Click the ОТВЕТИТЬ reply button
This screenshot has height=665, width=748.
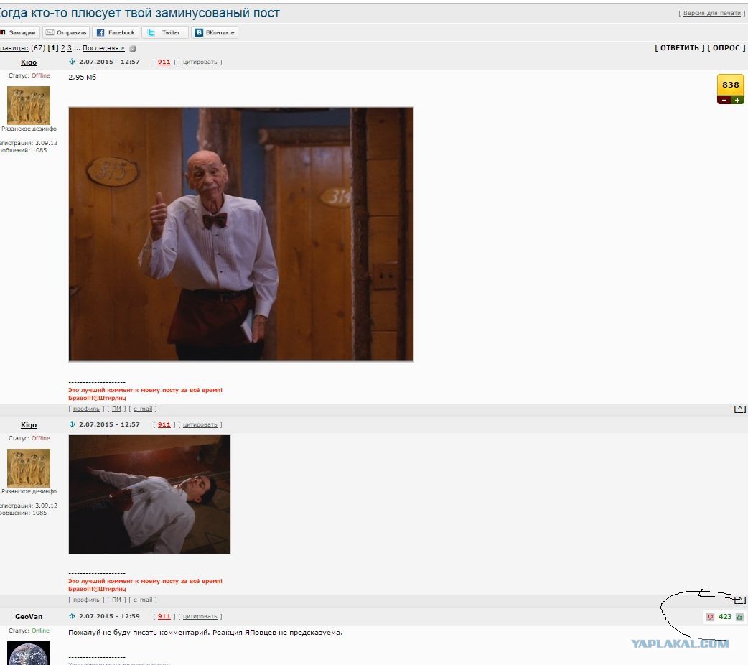[679, 47]
